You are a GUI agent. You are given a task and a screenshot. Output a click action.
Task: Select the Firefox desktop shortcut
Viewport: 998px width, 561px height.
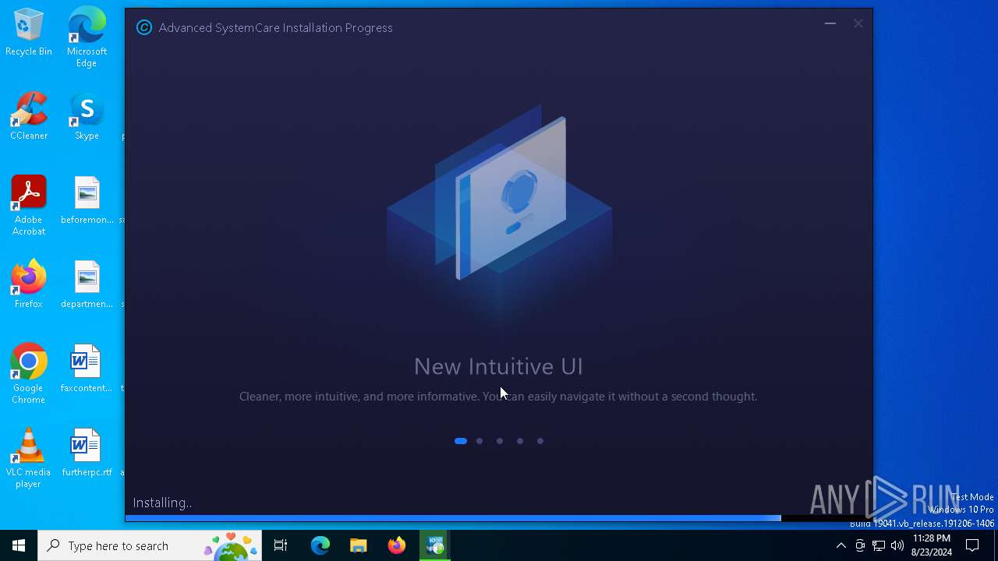click(x=29, y=284)
